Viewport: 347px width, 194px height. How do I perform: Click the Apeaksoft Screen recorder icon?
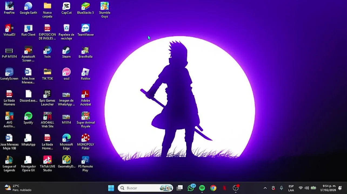pyautogui.click(x=28, y=54)
